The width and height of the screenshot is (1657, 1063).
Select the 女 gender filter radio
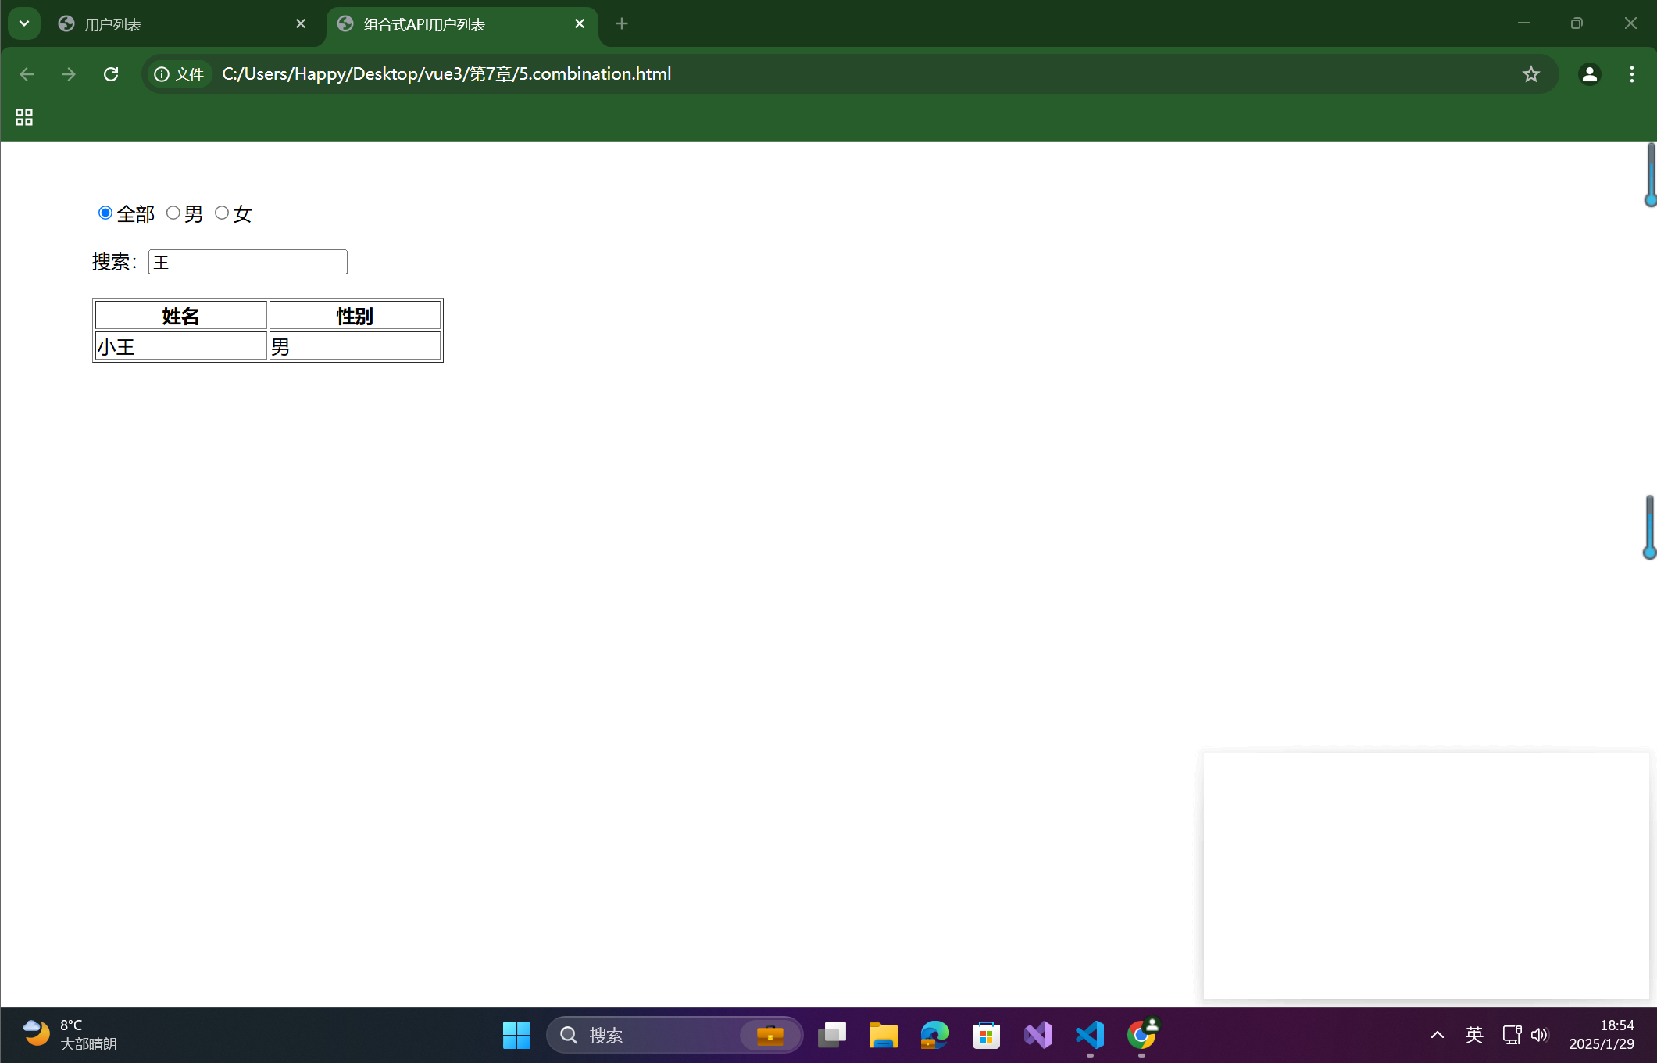(222, 213)
